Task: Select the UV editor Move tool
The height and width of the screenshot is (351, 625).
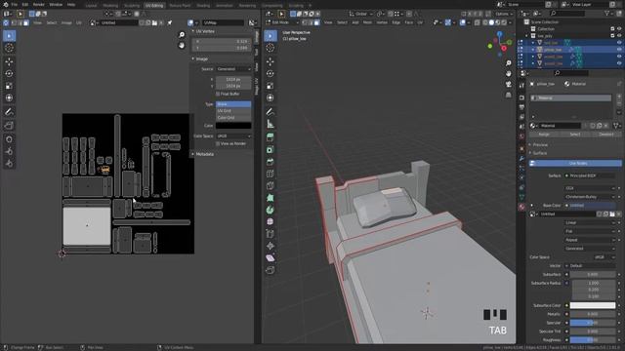Action: (x=9, y=61)
